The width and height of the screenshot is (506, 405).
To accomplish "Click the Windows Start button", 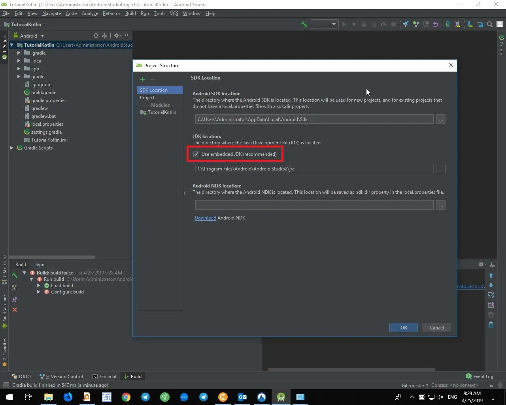I will (x=9, y=397).
